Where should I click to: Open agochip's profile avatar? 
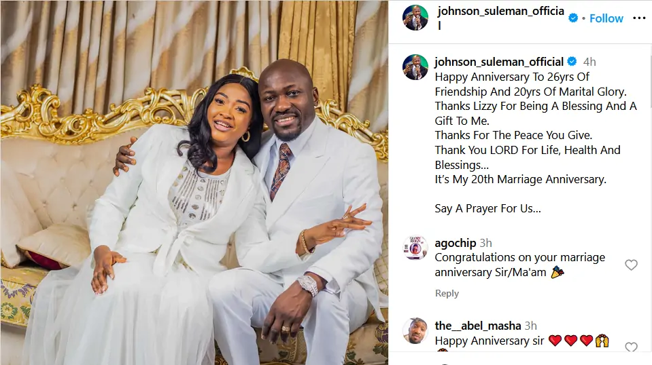(x=415, y=248)
